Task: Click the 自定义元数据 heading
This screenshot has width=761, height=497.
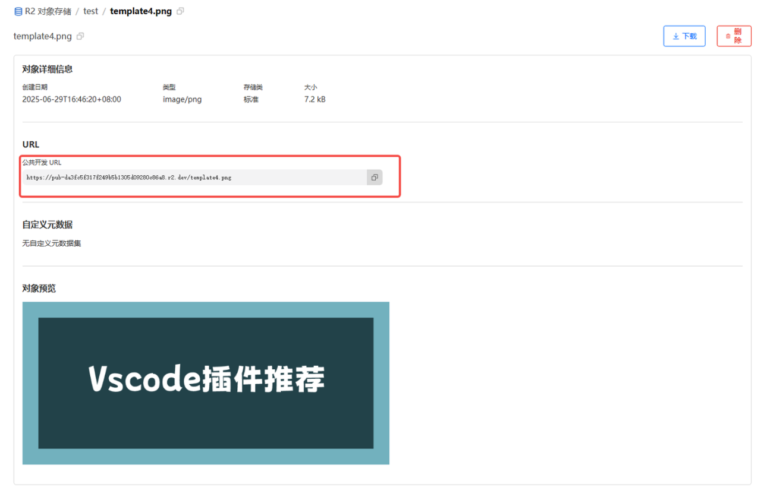Action: click(x=48, y=224)
